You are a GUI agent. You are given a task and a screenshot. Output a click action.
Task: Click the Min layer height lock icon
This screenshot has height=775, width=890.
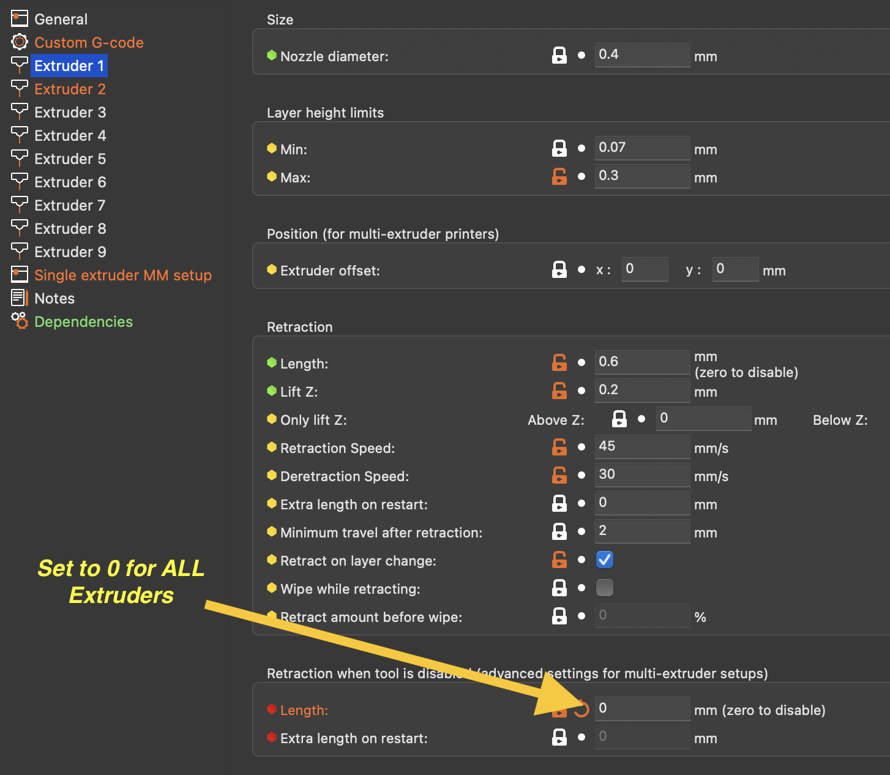pyautogui.click(x=559, y=148)
